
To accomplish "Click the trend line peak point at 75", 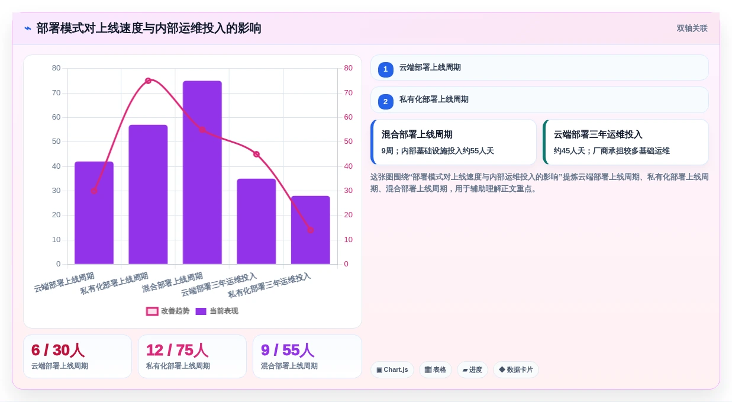I will click(148, 81).
